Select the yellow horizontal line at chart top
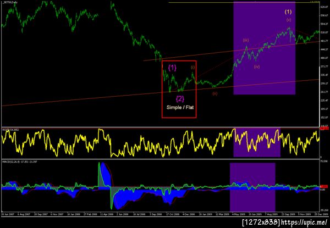The image size is (330, 228). [x=244, y=3]
